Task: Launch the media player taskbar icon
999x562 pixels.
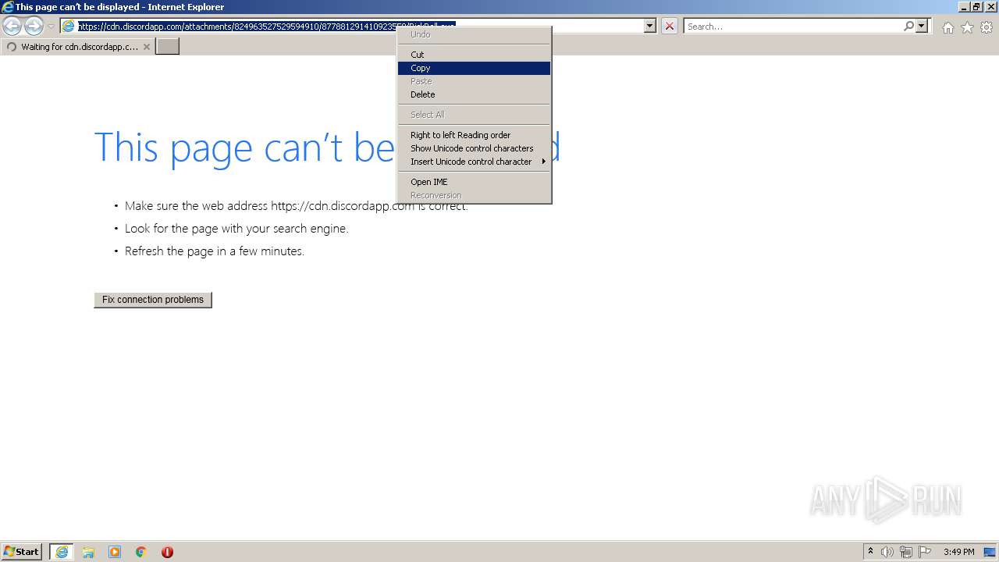Action: (x=115, y=552)
